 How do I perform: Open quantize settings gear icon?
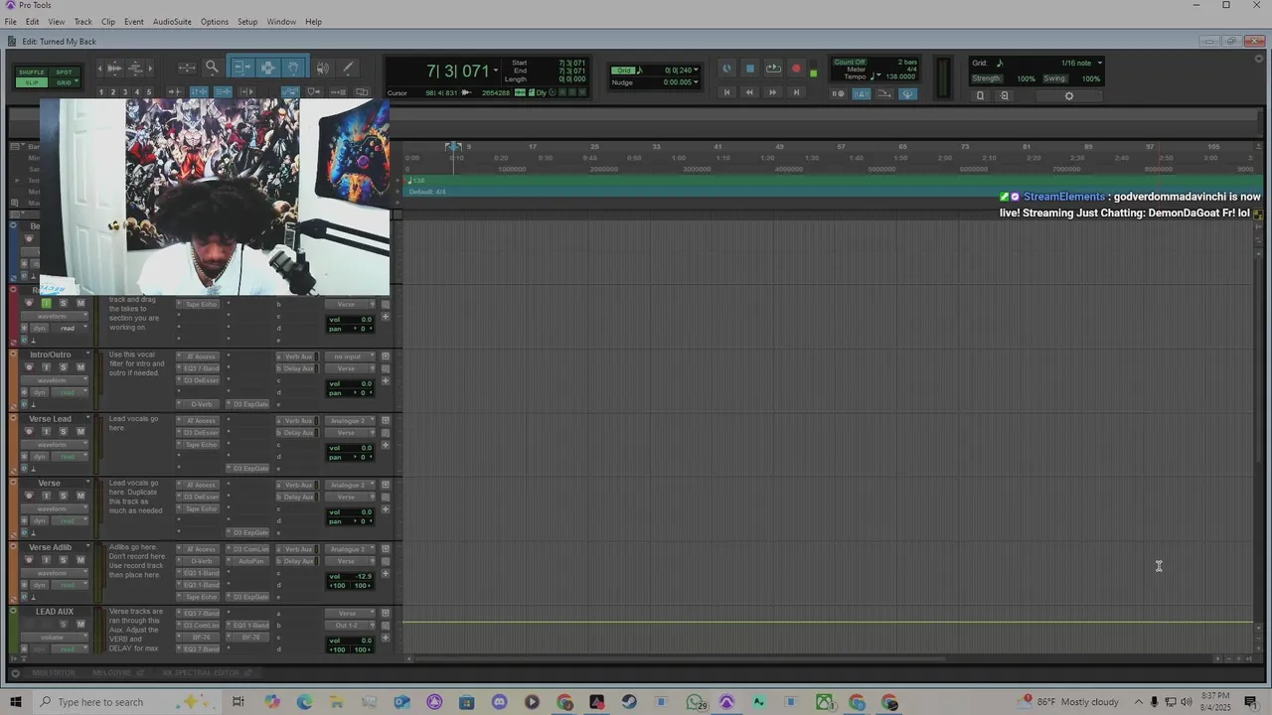point(1069,96)
